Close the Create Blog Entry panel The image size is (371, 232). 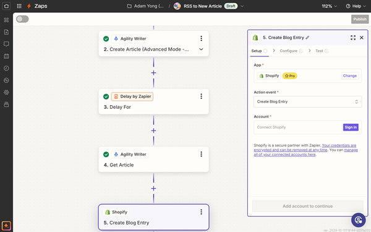point(362,38)
